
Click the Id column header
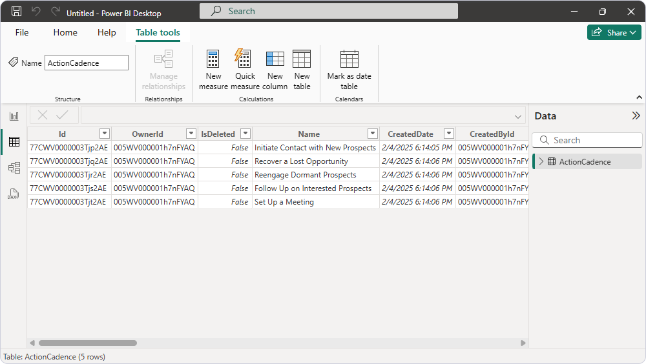(x=62, y=134)
